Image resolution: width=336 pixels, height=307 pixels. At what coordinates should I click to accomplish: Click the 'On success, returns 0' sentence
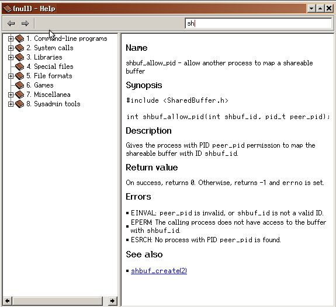pyautogui.click(x=225, y=183)
